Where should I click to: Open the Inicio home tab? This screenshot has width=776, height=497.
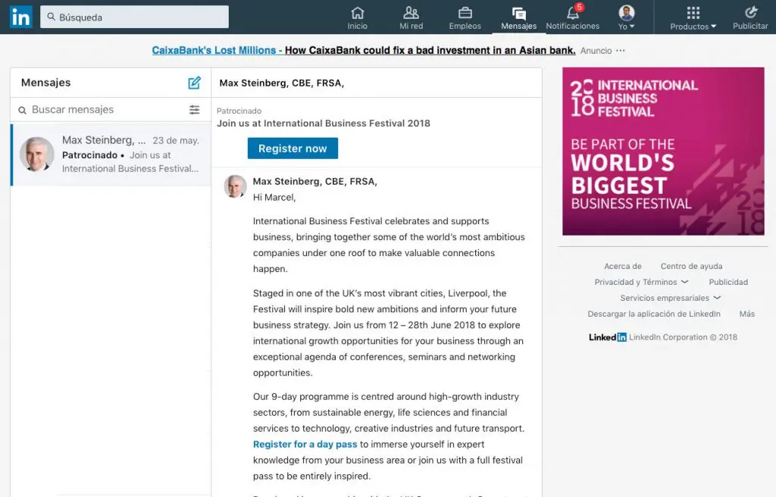[x=358, y=18]
